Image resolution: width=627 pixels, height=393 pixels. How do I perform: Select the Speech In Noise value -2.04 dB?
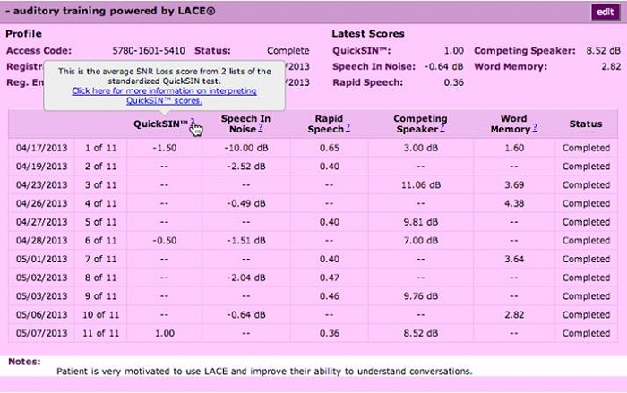(246, 278)
